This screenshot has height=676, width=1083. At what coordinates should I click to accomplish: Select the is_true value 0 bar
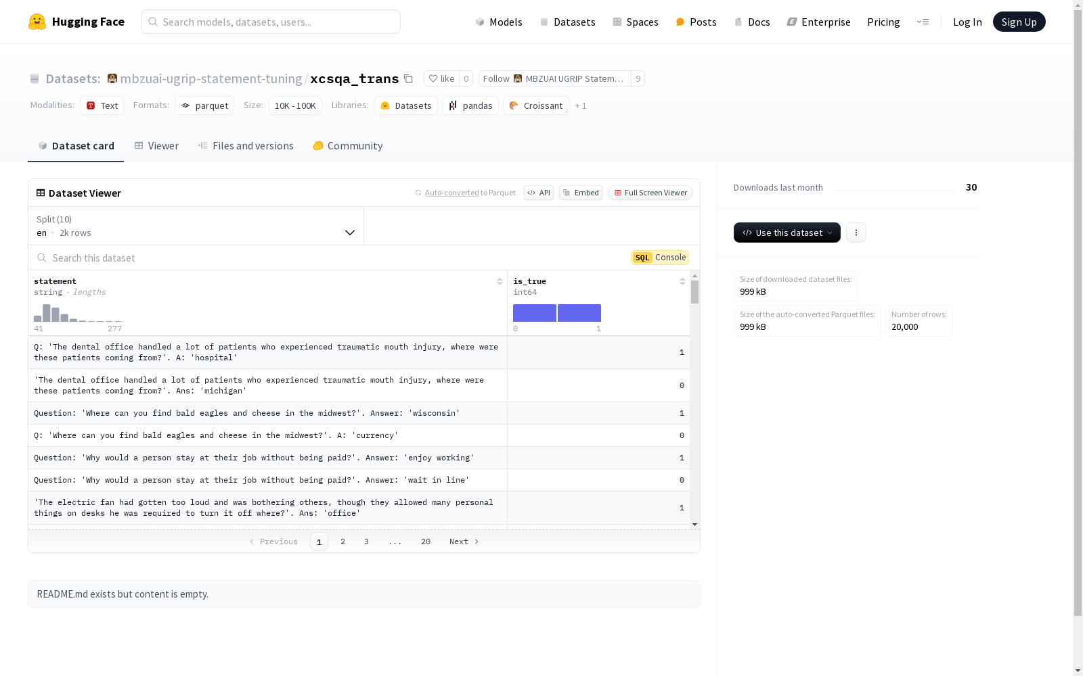pyautogui.click(x=535, y=313)
